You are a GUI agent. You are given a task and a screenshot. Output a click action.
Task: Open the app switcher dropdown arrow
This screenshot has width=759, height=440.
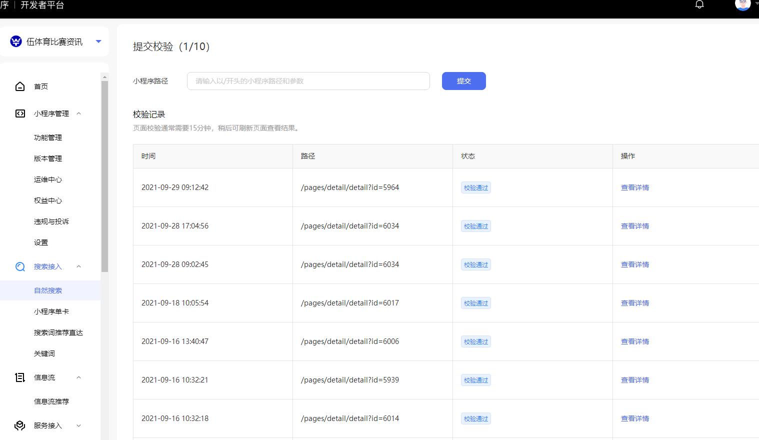(98, 41)
